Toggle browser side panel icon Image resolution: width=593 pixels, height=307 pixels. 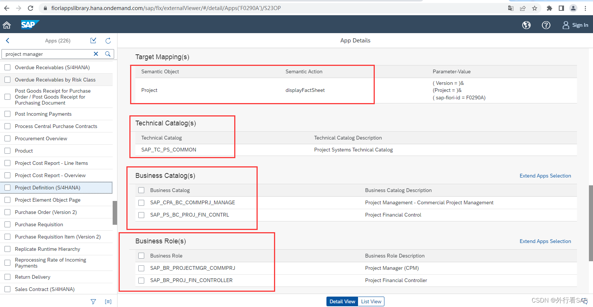coord(561,8)
